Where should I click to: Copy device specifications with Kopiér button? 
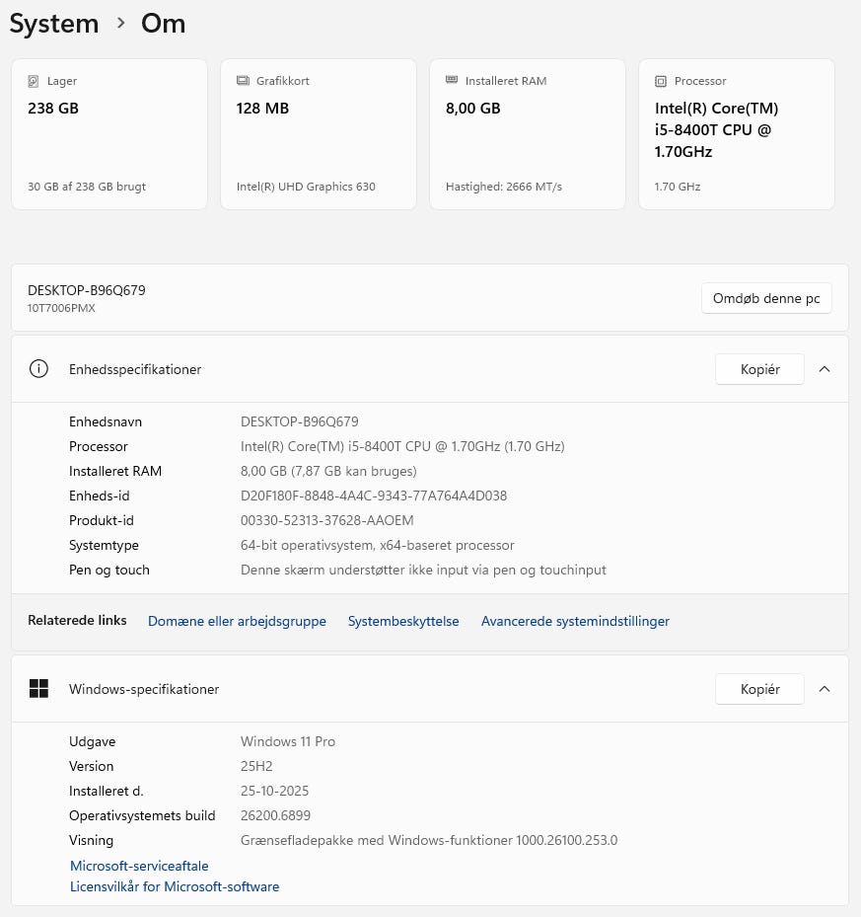(759, 369)
